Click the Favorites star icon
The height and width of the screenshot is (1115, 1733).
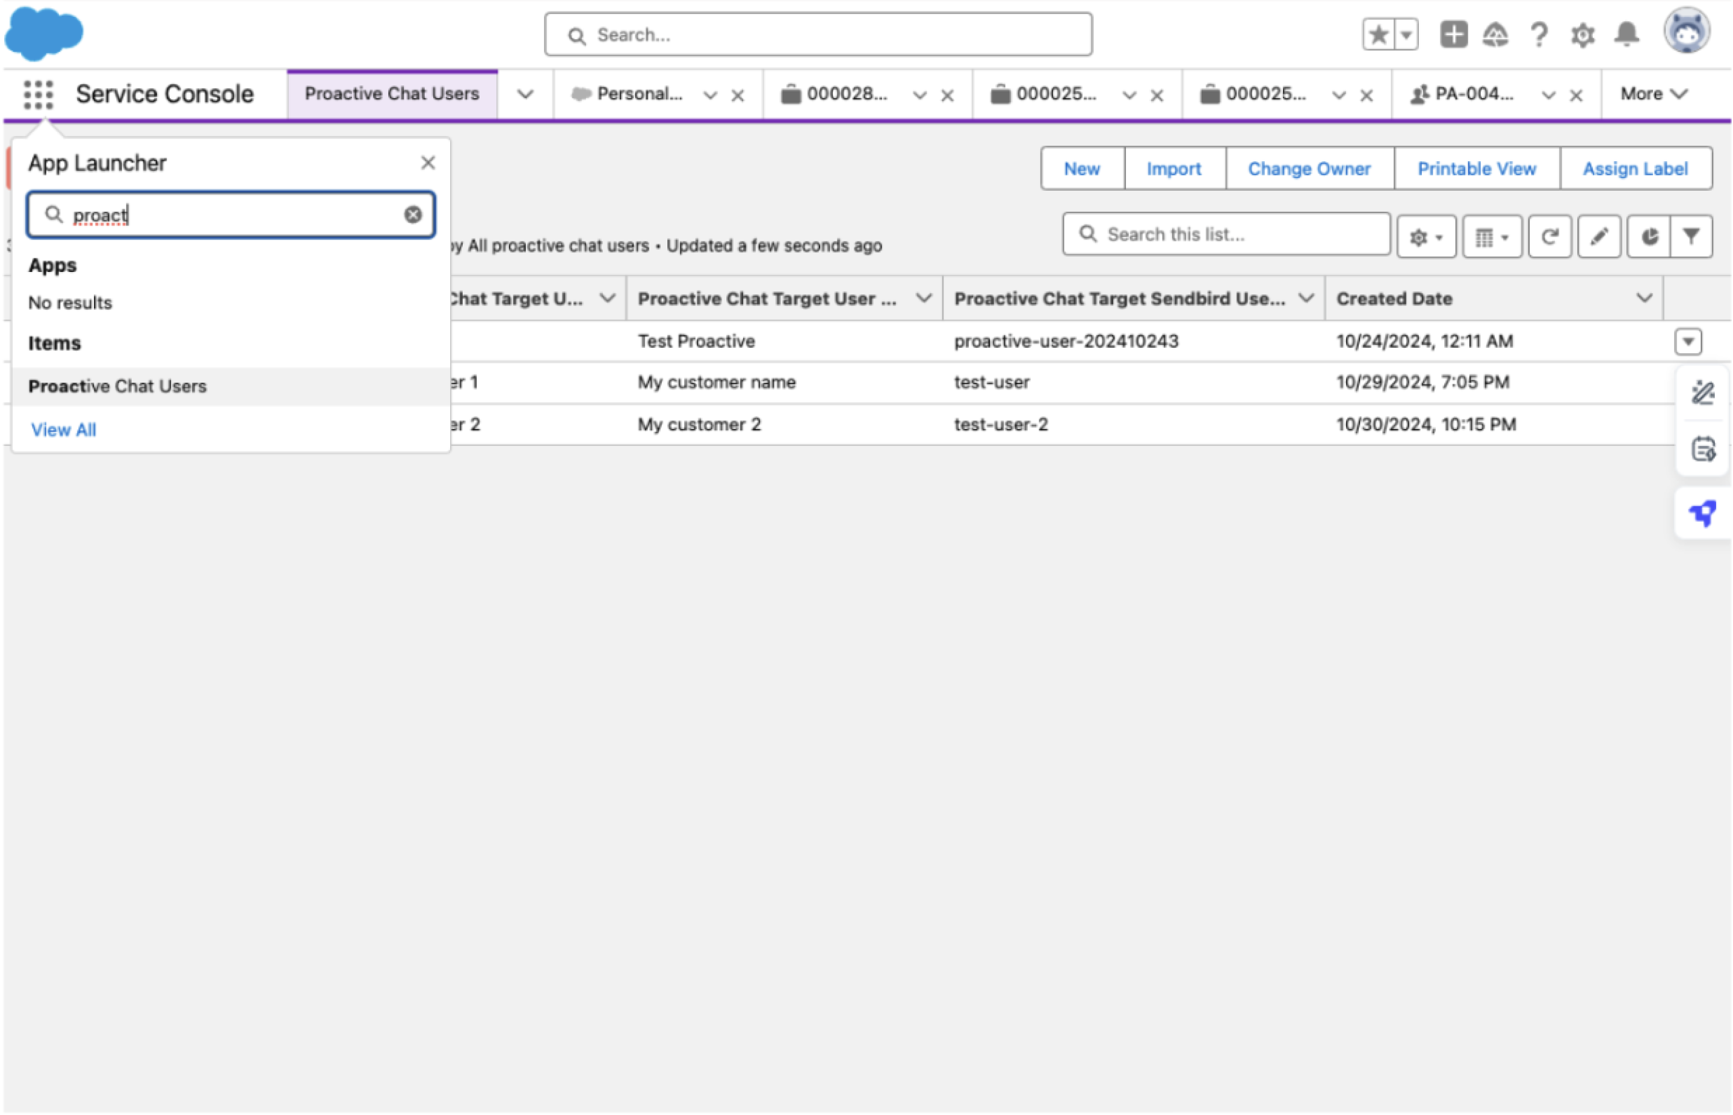pyautogui.click(x=1379, y=34)
